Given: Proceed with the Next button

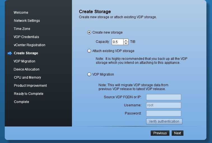Looking at the screenshot, I should (178, 133).
